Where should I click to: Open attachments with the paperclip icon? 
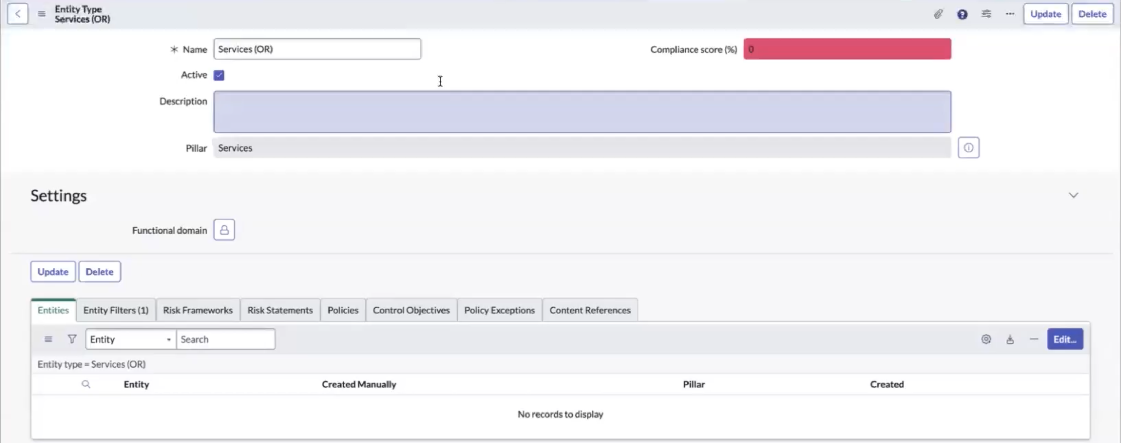pos(938,14)
